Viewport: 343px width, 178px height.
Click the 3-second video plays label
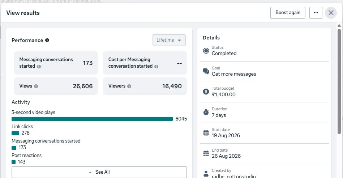pos(33,112)
